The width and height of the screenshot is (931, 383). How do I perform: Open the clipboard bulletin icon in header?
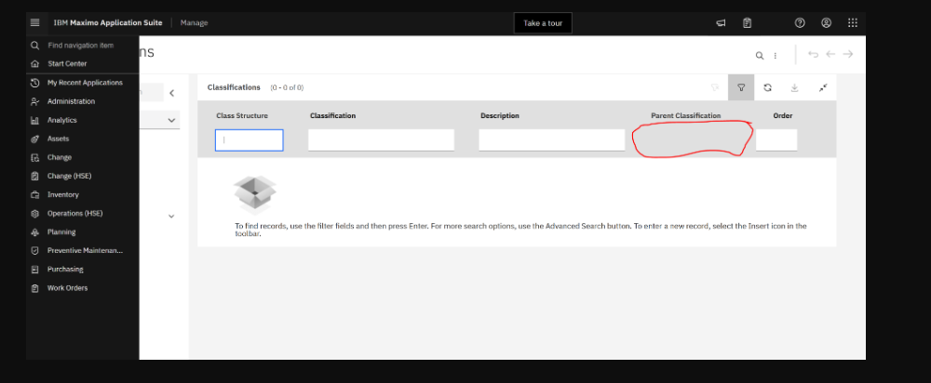click(x=747, y=22)
